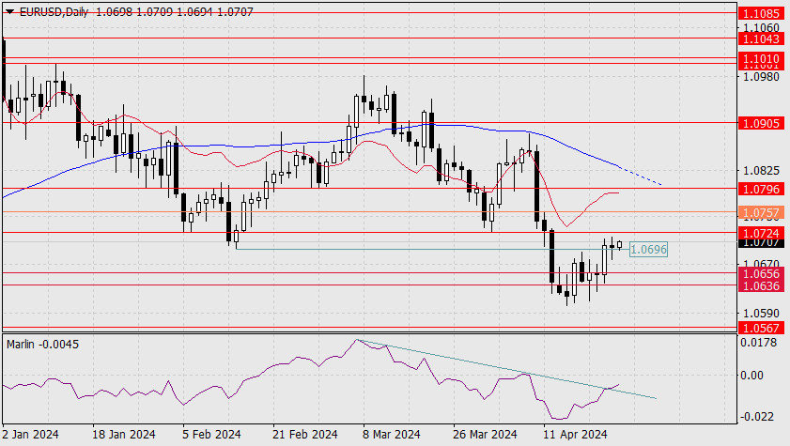
Task: Click the orange 1.0757 price label
Action: pos(761,212)
